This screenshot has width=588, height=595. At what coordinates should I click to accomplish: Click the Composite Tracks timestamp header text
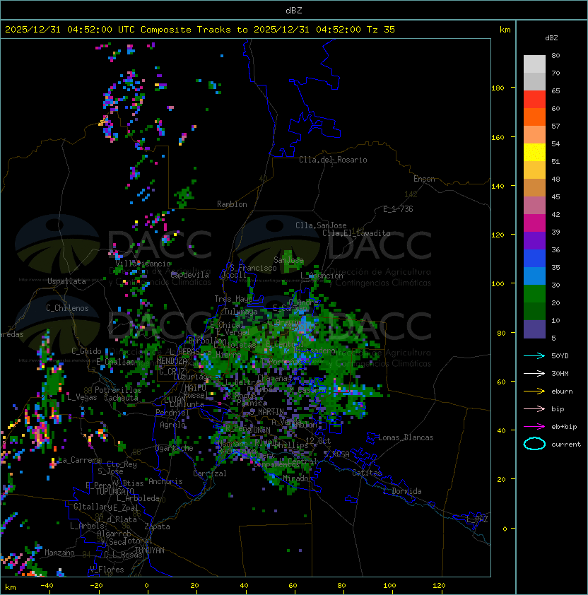coord(200,30)
